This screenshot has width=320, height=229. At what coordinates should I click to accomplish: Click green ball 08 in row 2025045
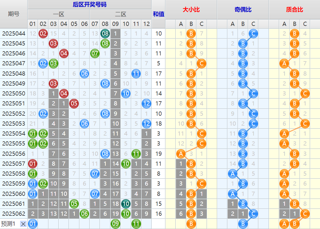pos(105,44)
